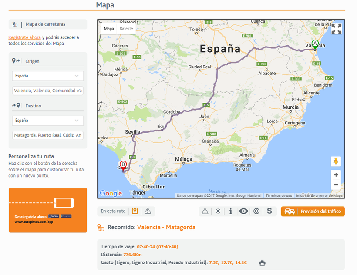
Task: Click the 'Regístrate ahora' link
Action: tap(24, 37)
